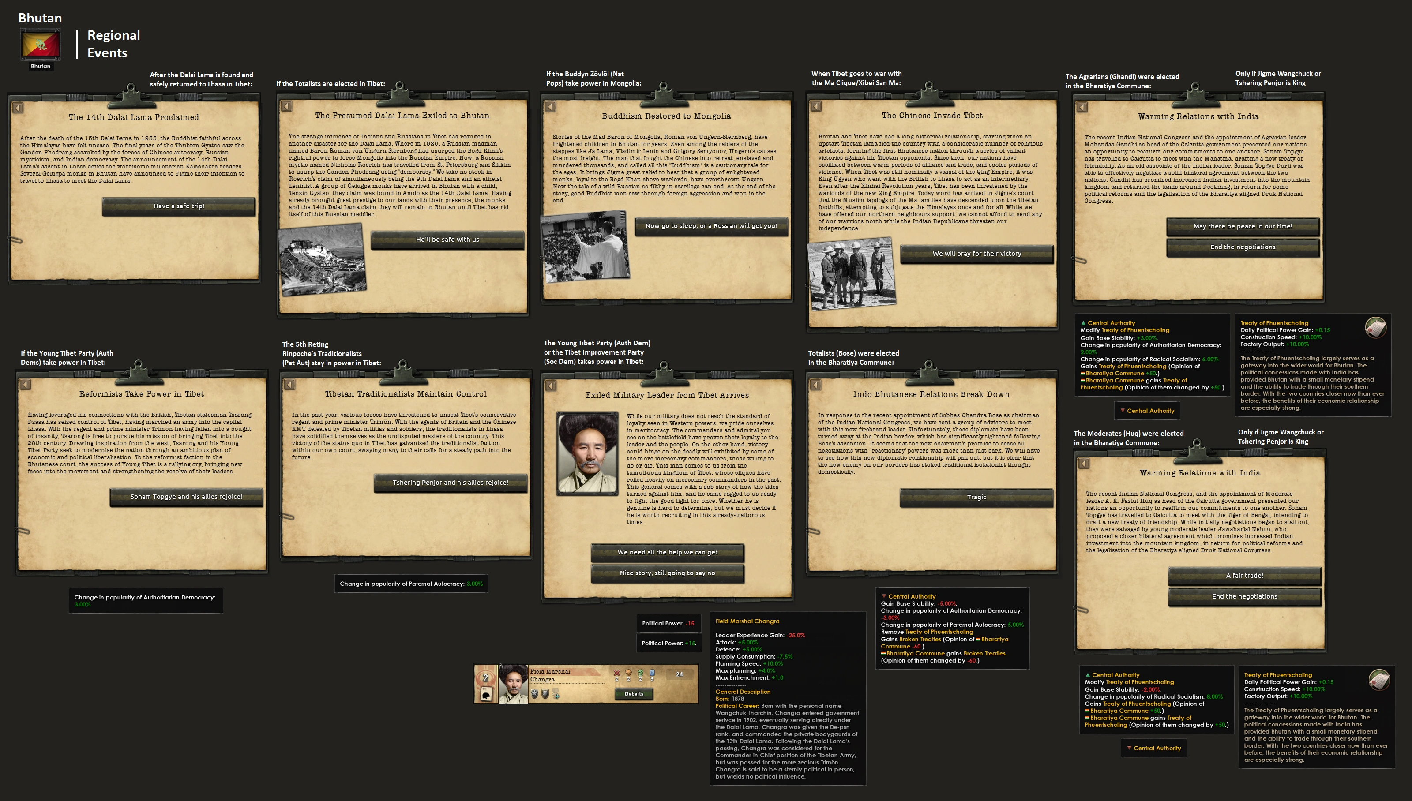Click Changra's logistics skill jerrycan icon
The width and height of the screenshot is (1412, 801).
tap(652, 673)
